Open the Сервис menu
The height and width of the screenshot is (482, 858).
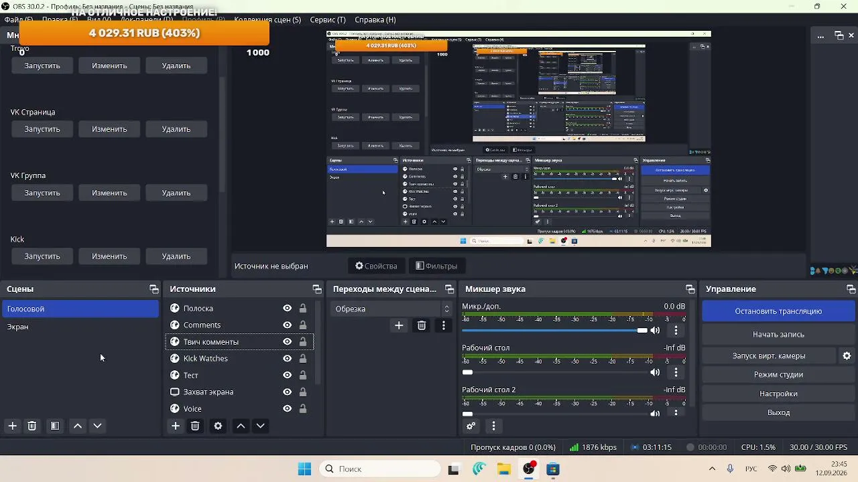tap(328, 19)
